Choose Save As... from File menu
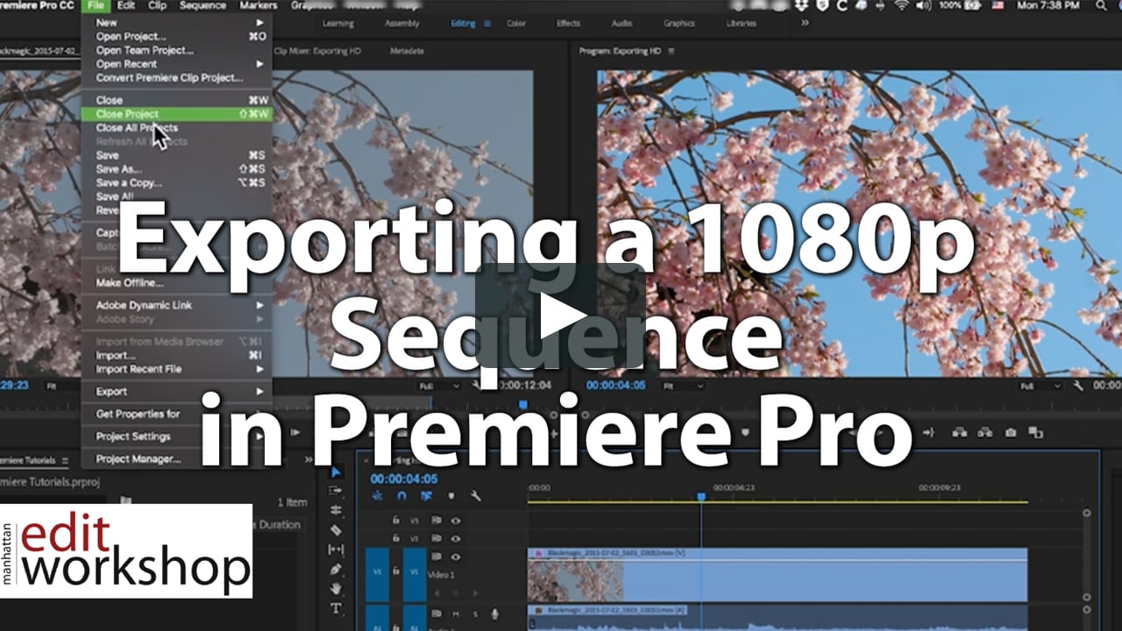This screenshot has width=1122, height=631. pos(177,169)
